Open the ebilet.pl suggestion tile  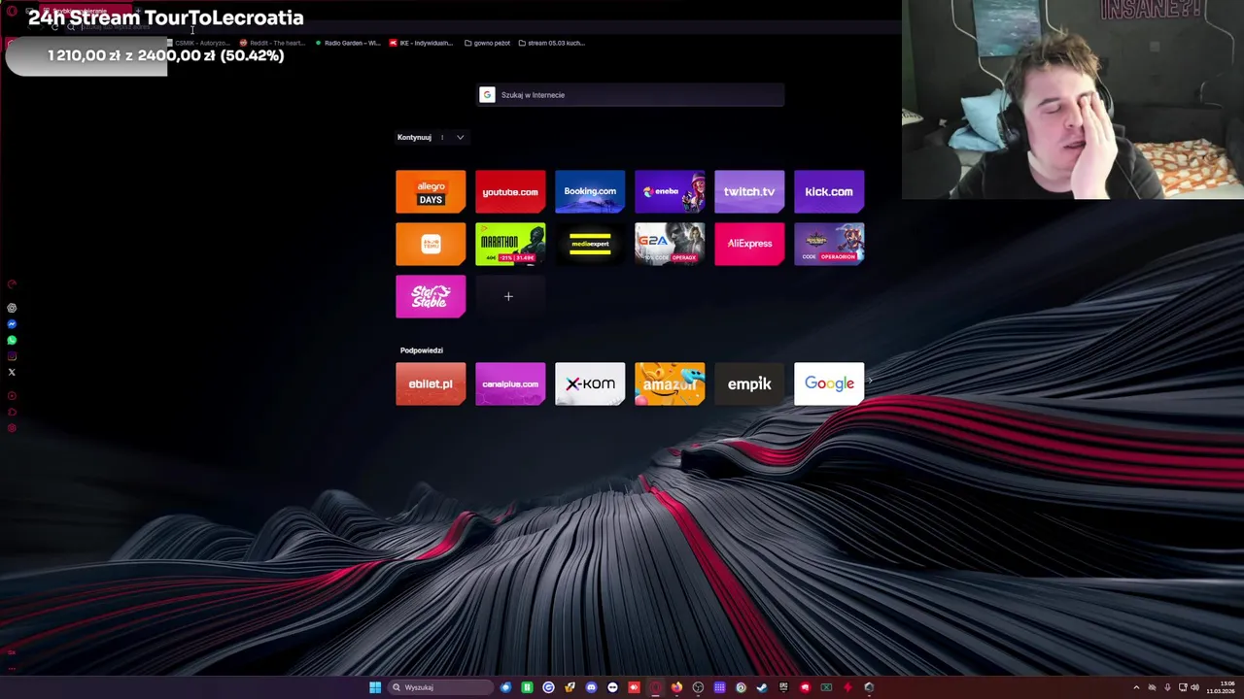(431, 383)
